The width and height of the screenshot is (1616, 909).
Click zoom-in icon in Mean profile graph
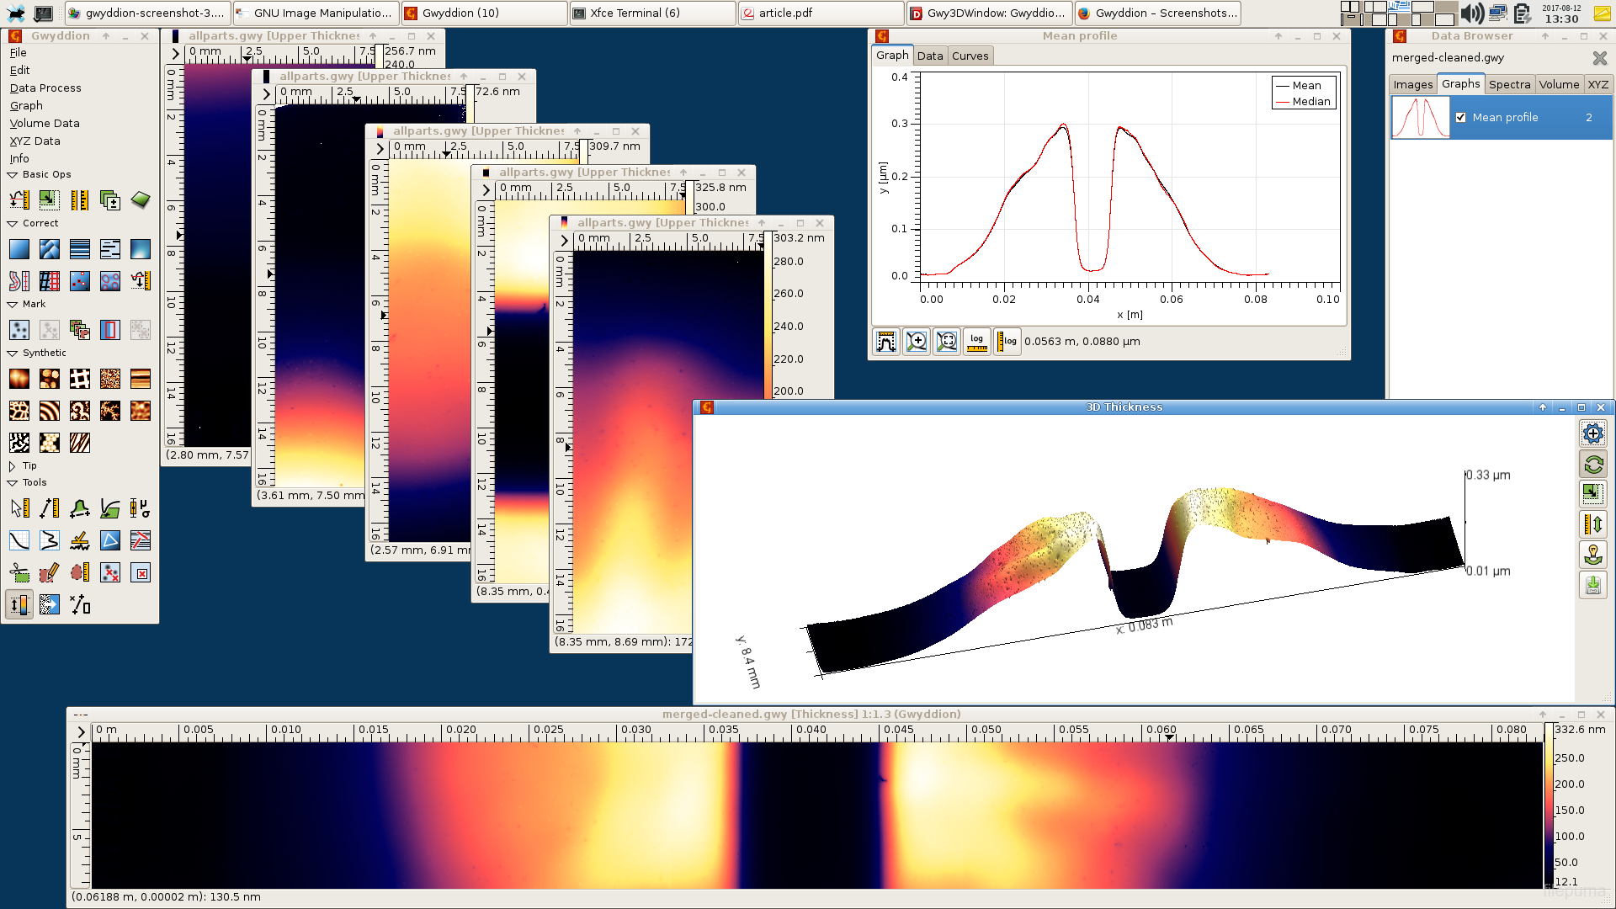916,342
